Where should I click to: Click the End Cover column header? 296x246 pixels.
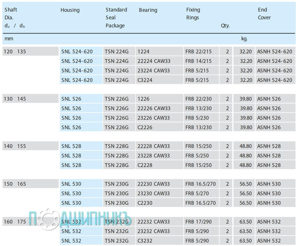(x=264, y=14)
